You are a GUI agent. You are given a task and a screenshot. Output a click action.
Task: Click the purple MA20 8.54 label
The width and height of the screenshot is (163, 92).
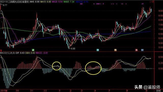click(x=57, y=2)
